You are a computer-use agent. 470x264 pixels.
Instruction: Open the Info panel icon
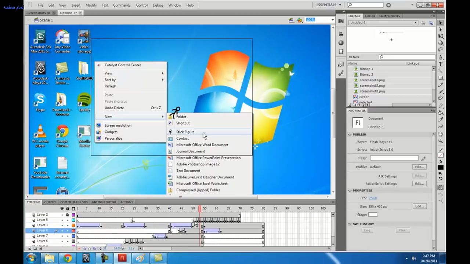[341, 43]
